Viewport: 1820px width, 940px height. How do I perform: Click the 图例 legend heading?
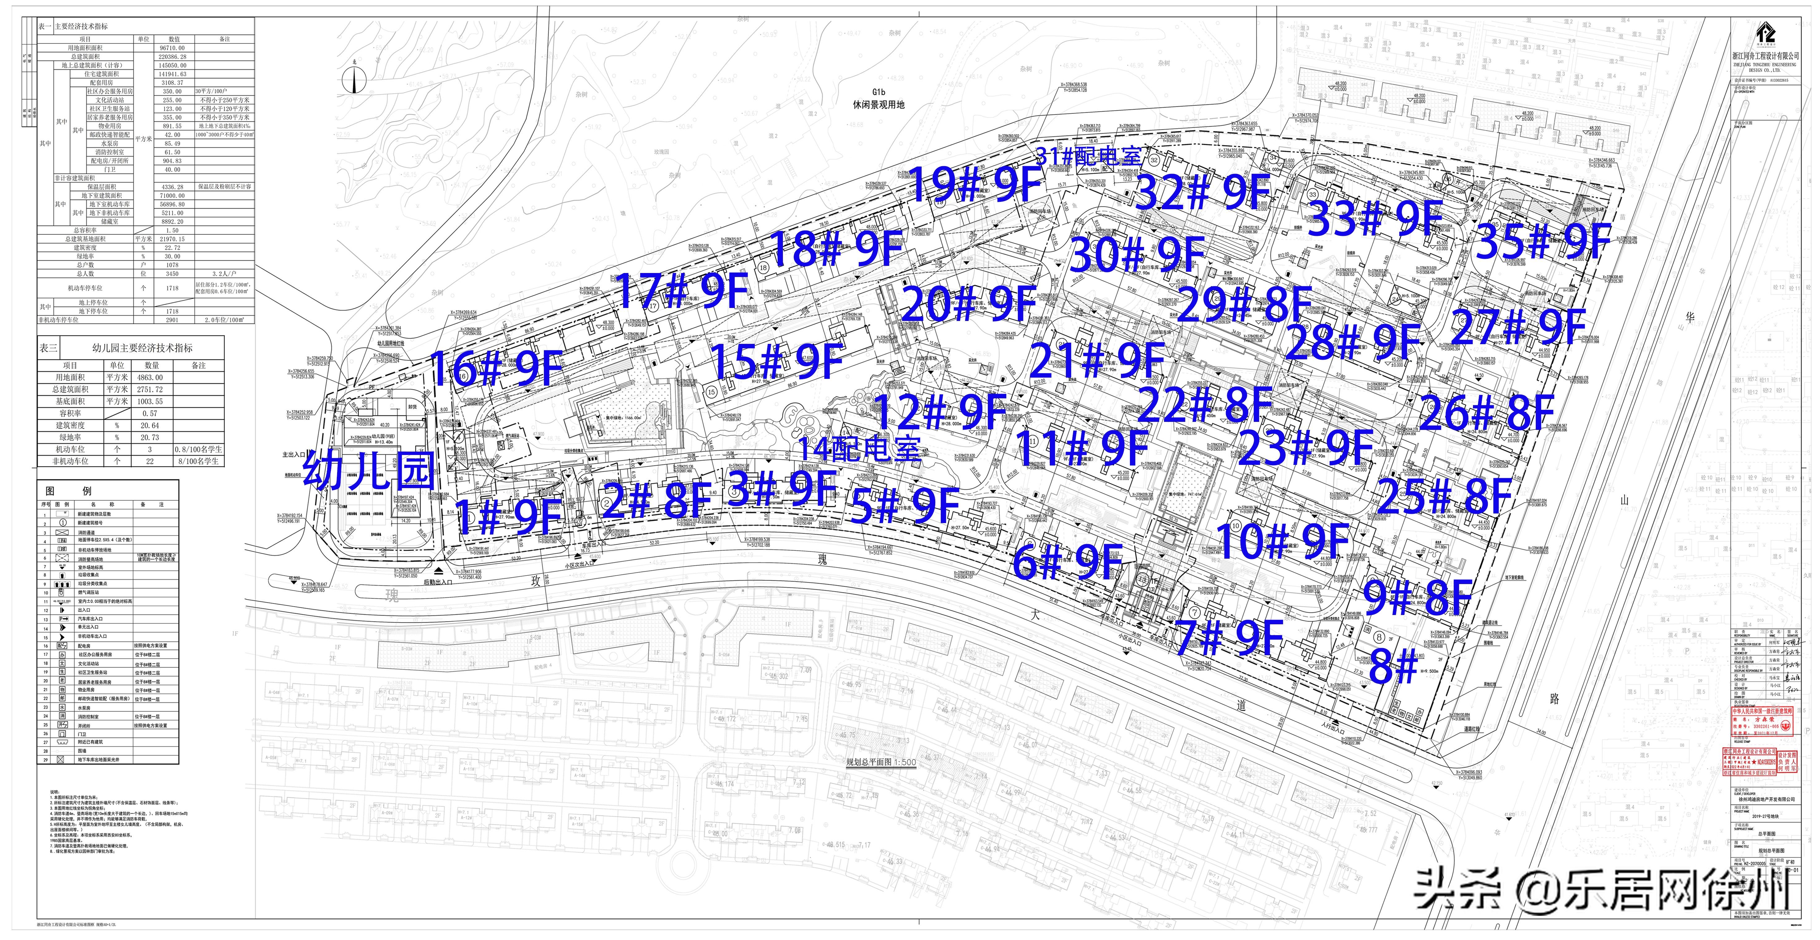68,492
